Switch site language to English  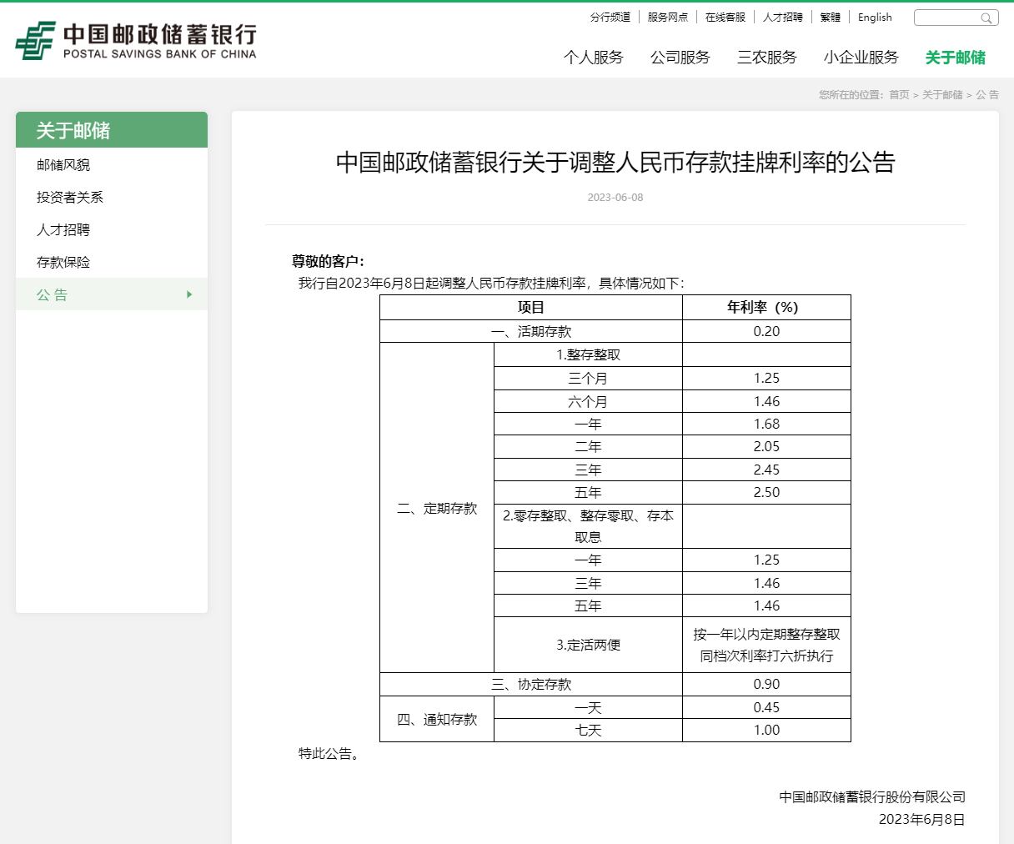point(874,17)
